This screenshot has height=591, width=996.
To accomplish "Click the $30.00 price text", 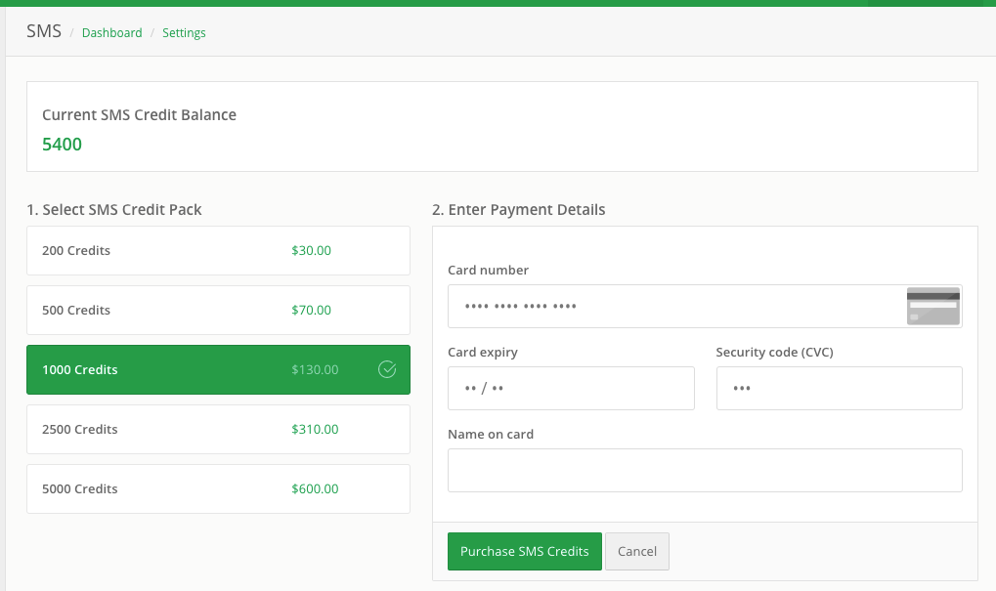I will (x=311, y=251).
